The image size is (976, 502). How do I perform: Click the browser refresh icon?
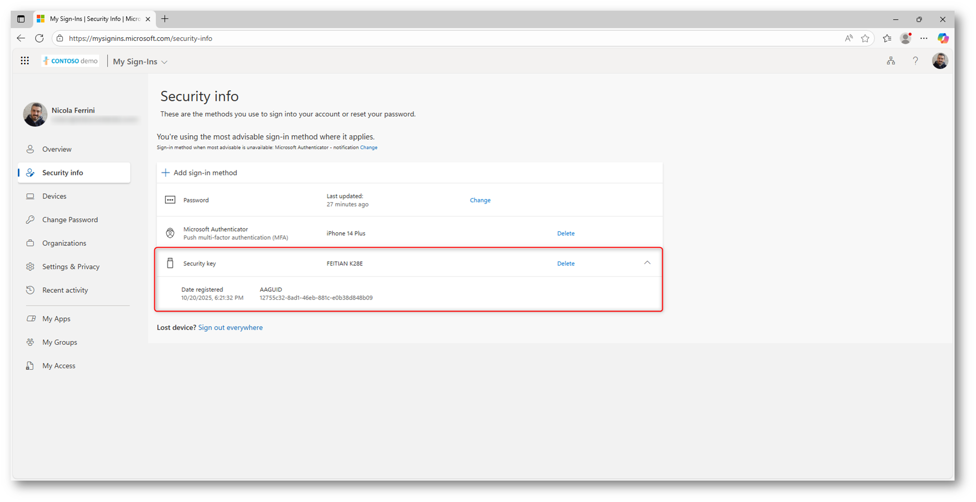pos(39,38)
